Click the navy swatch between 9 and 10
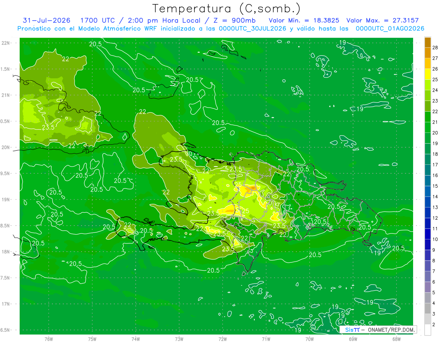Viewport: 445px width, 344px height. coord(428,245)
